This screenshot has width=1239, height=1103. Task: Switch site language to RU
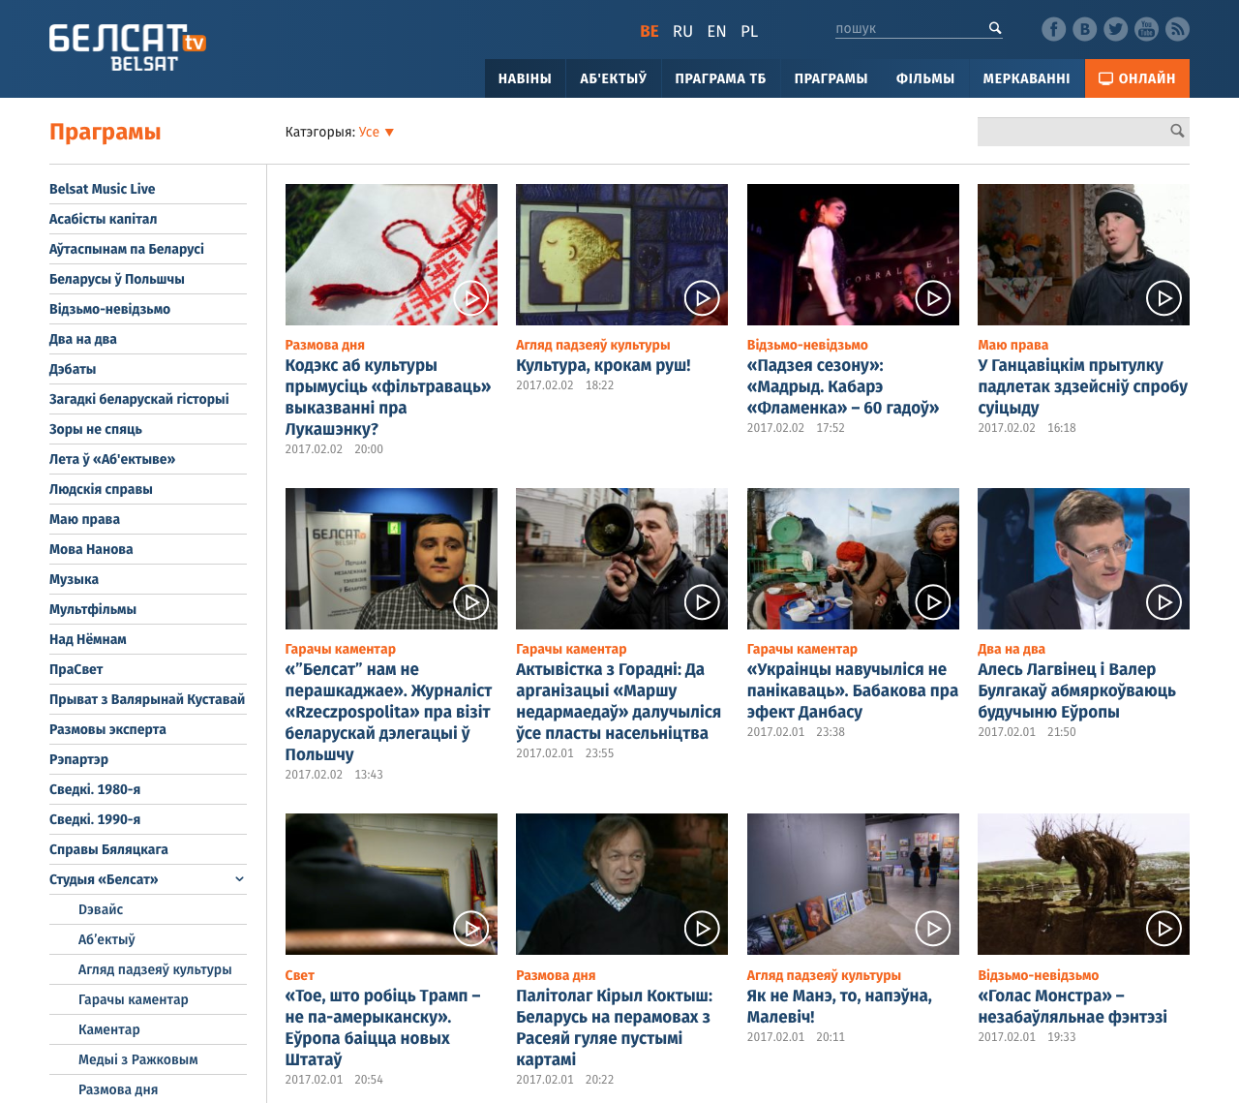(x=681, y=30)
